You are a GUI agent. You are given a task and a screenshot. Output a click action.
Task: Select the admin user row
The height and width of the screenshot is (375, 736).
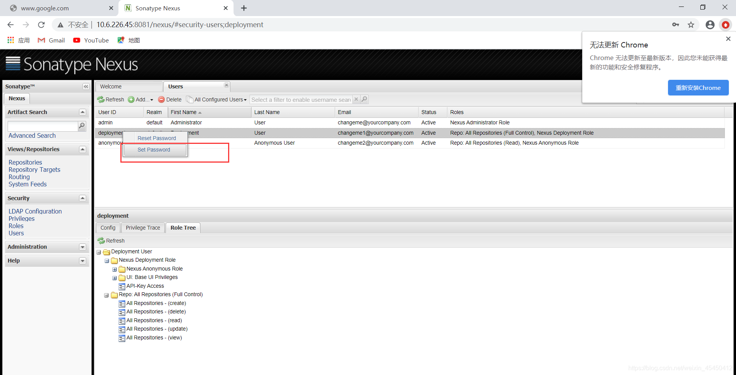pos(410,122)
